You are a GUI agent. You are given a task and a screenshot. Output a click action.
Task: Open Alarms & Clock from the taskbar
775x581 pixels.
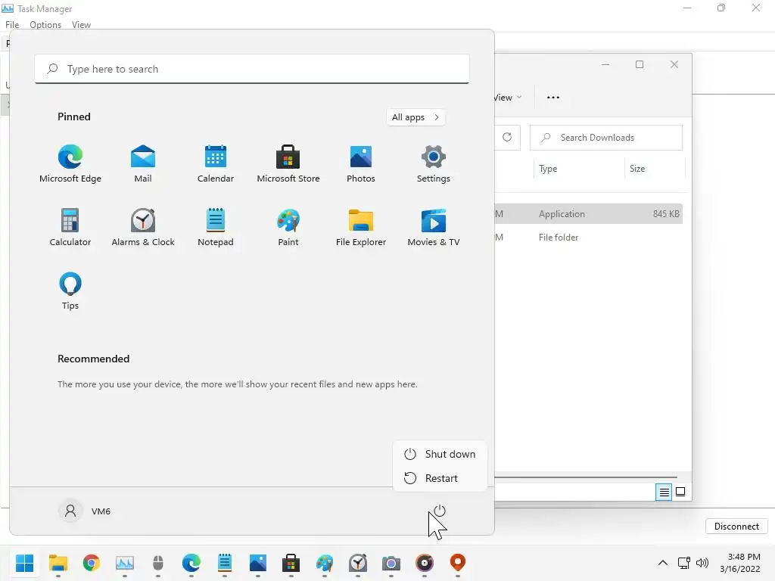(358, 563)
